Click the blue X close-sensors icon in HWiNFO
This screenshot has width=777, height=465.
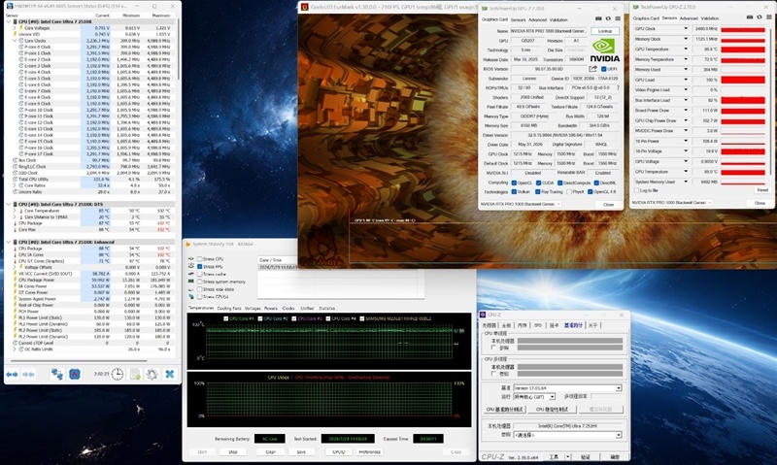(169, 375)
